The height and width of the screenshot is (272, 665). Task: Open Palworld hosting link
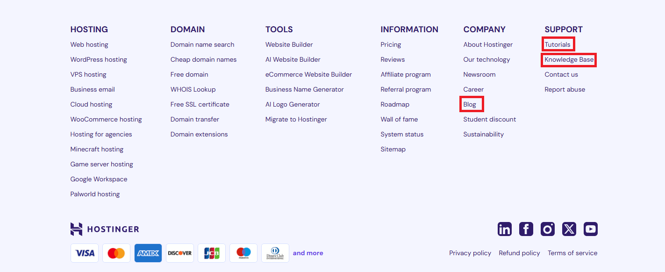pyautogui.click(x=95, y=194)
